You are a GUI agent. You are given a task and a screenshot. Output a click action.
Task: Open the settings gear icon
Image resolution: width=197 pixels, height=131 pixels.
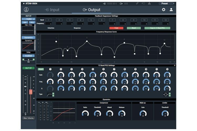click(x=163, y=10)
